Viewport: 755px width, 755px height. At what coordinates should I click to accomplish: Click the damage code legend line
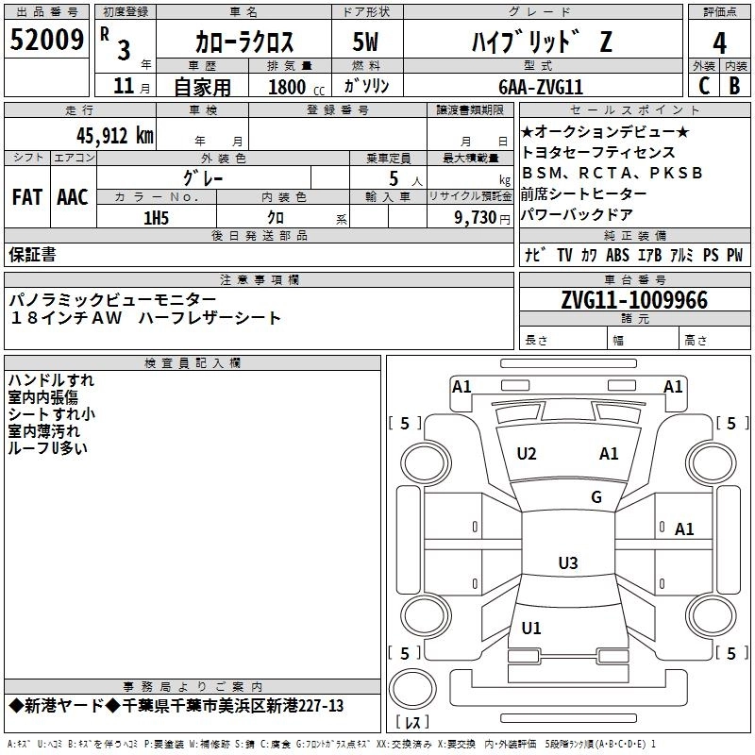pos(331,745)
